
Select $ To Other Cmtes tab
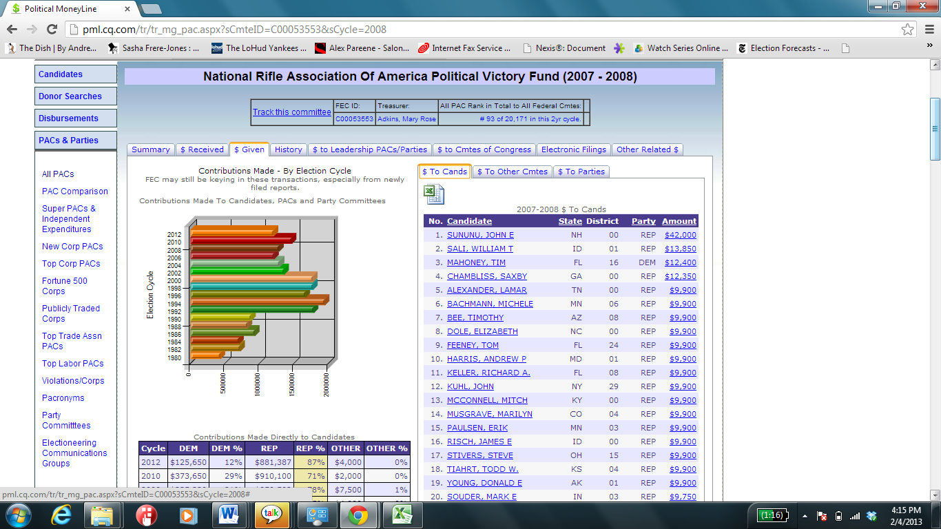513,172
